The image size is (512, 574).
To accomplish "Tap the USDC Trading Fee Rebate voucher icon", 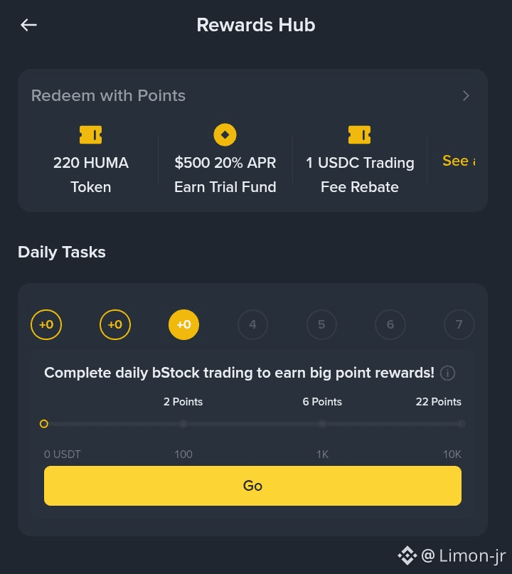I will 359,134.
